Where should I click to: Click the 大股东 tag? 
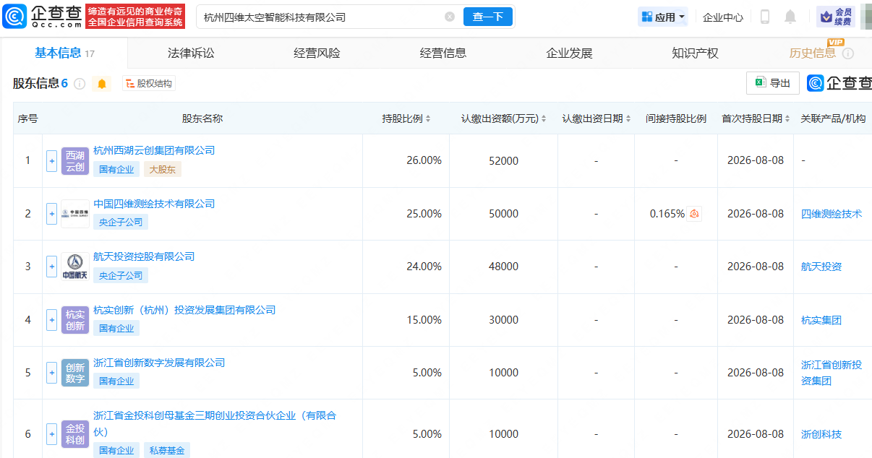(163, 169)
